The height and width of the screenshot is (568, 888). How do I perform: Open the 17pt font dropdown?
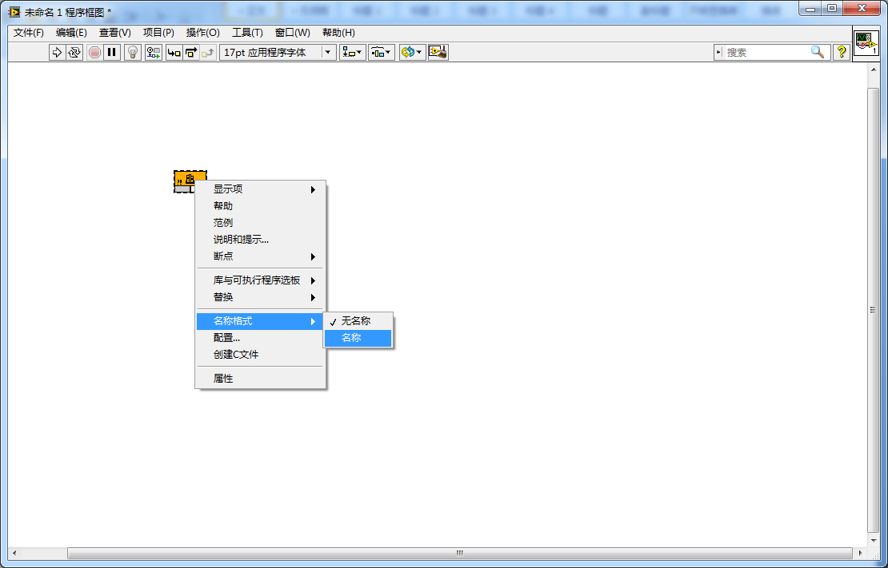tap(278, 53)
